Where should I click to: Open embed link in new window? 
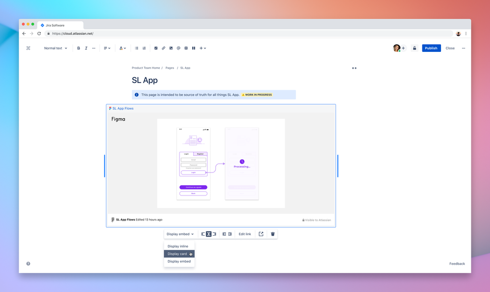[261, 234]
